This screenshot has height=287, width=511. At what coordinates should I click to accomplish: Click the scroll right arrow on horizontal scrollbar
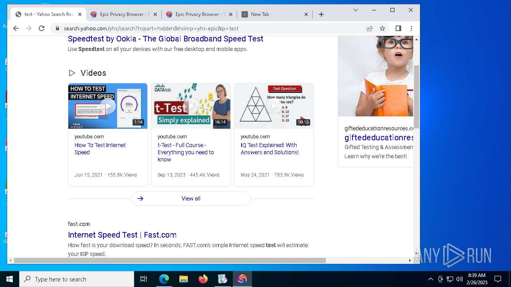tap(410, 260)
